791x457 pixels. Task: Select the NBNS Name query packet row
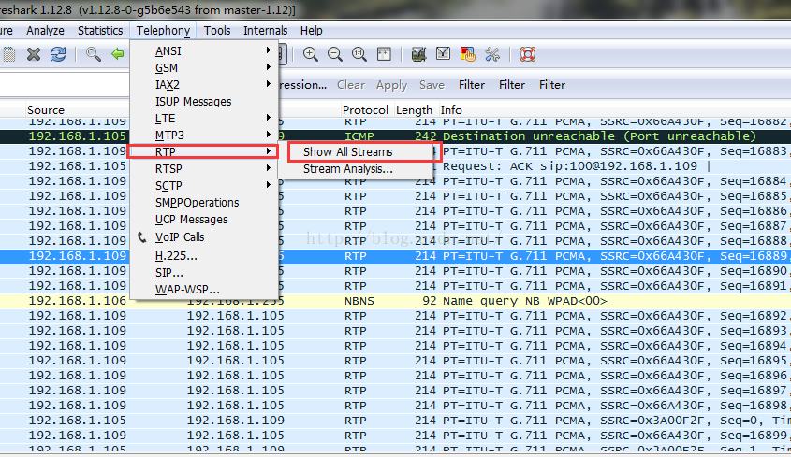coord(395,301)
